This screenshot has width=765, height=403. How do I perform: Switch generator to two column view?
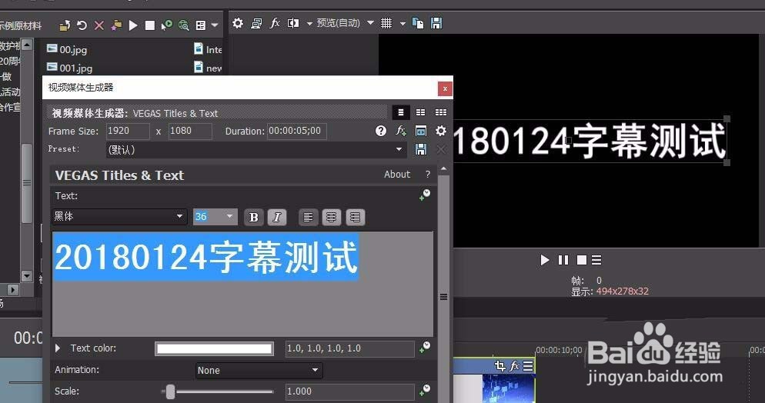(x=420, y=112)
